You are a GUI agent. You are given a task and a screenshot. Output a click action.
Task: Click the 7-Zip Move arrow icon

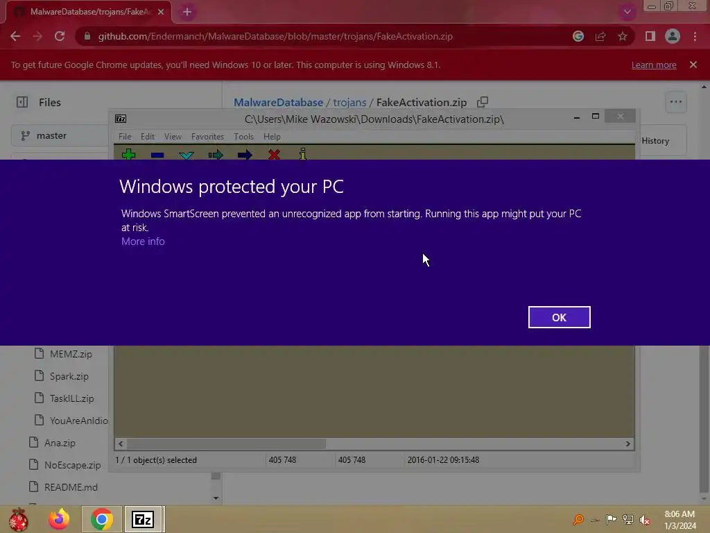tap(245, 155)
